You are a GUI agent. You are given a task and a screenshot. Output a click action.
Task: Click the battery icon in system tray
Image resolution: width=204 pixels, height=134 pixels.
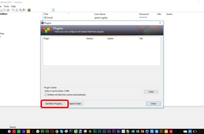[195, 132]
